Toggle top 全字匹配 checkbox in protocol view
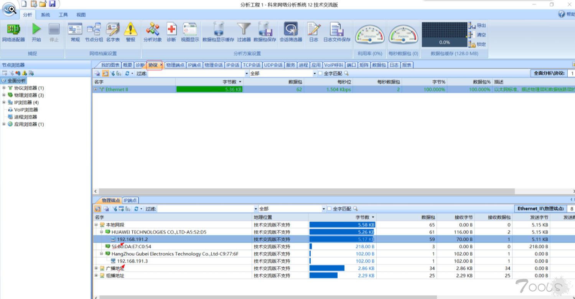Screen dimensions: 575x299 point(320,73)
